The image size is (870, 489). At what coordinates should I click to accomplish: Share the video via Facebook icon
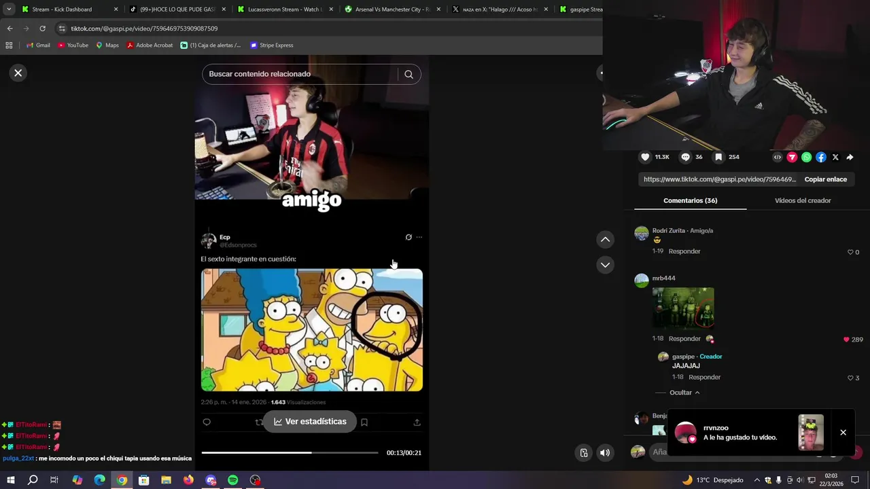(x=821, y=157)
